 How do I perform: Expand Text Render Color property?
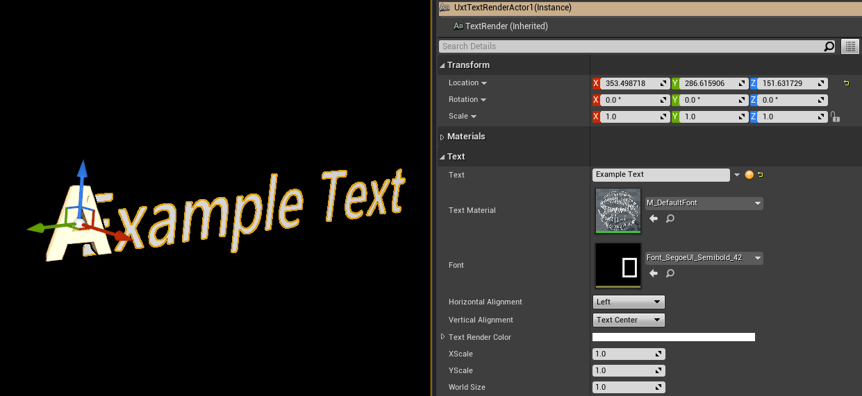click(x=442, y=337)
